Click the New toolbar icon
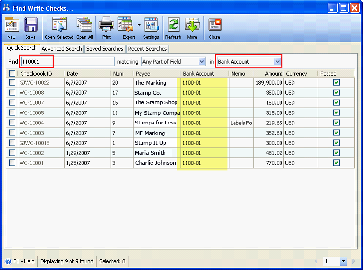 12,25
